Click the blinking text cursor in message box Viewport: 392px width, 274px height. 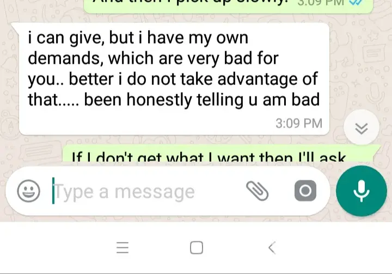pyautogui.click(x=53, y=191)
